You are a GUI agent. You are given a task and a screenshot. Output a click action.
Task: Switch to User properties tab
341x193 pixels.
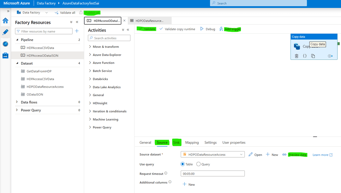pyautogui.click(x=234, y=143)
